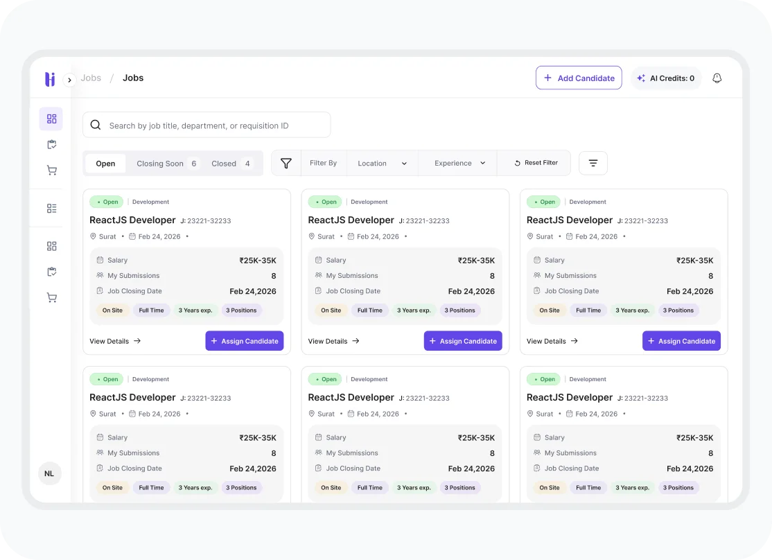Switch to the Closing Soon tab
This screenshot has height=560, width=772.
pos(166,164)
